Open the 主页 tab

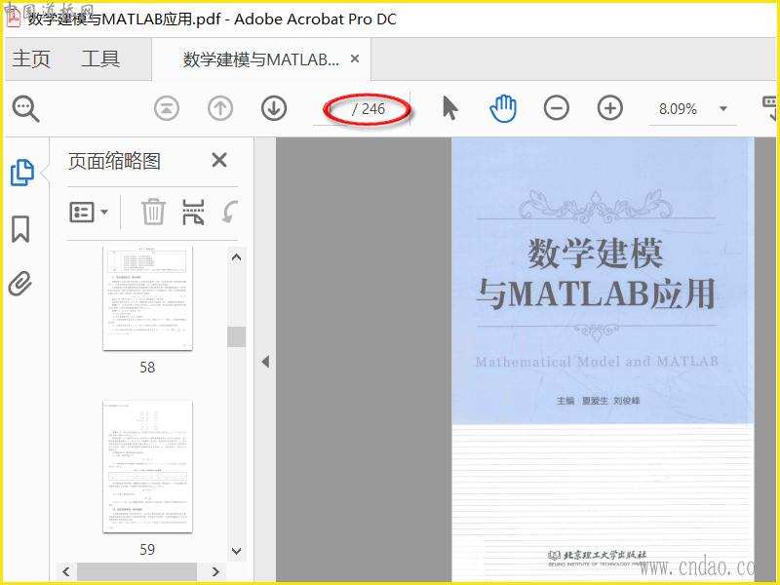31,58
